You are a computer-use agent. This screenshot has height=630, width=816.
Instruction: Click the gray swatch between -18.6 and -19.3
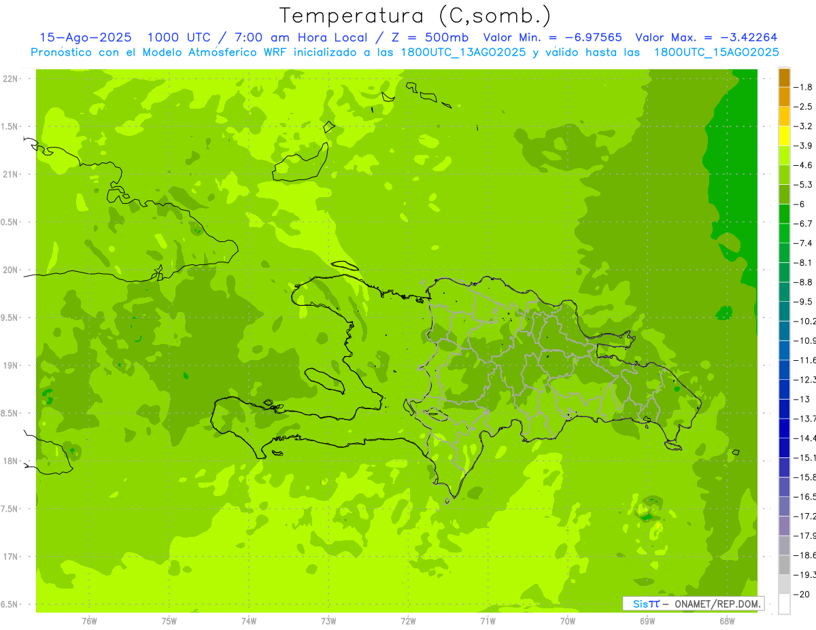(784, 565)
